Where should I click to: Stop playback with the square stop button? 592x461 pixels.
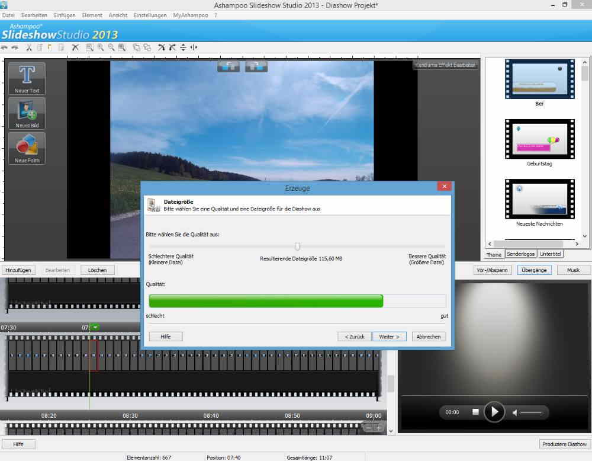click(475, 412)
